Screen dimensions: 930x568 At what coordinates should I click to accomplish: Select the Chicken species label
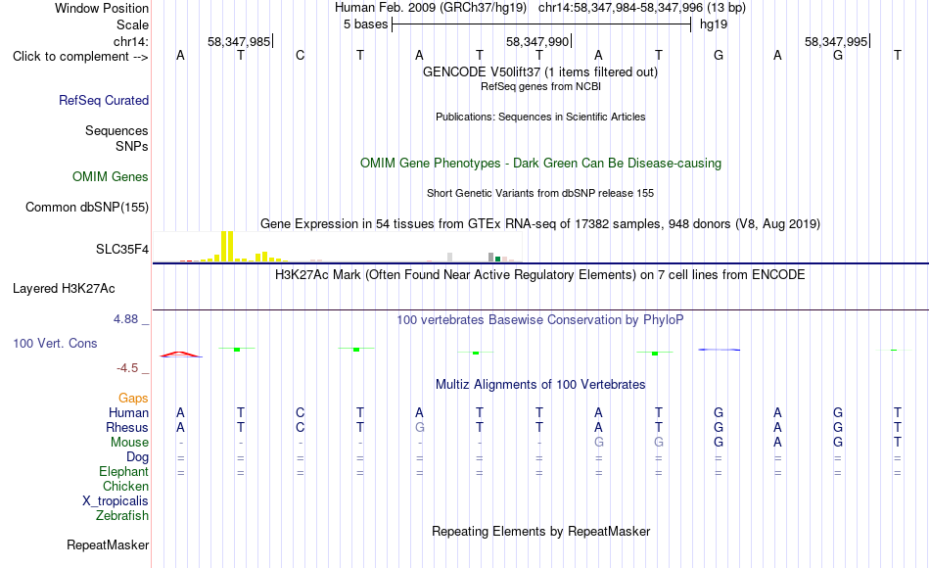(125, 486)
